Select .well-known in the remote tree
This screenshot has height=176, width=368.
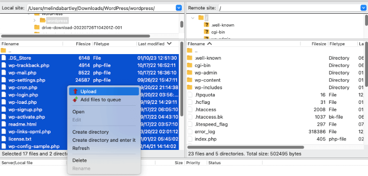(223, 25)
